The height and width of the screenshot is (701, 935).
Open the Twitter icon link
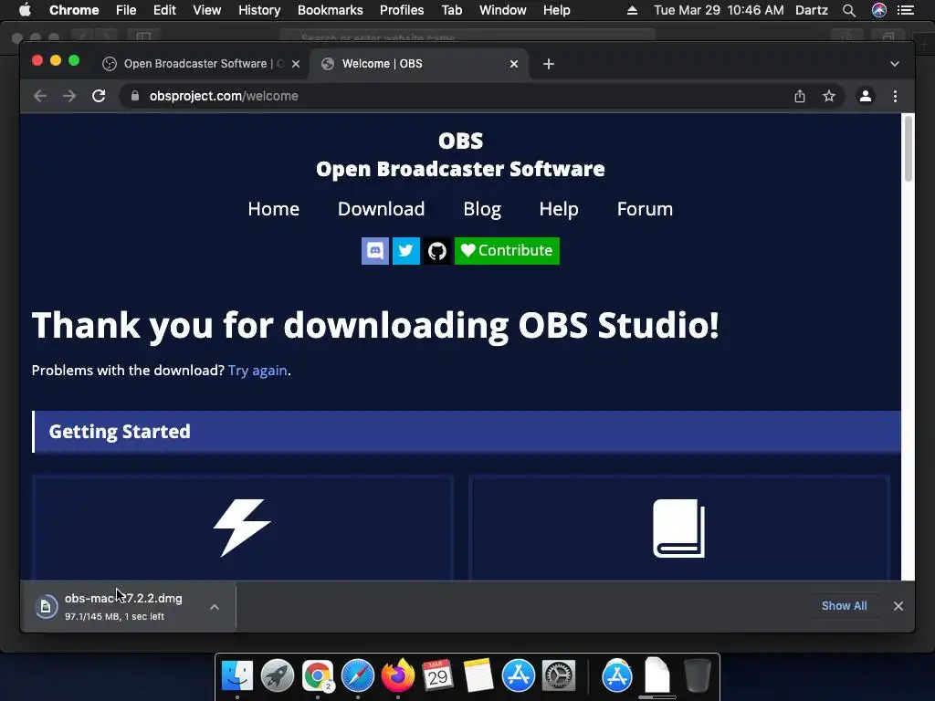click(406, 251)
